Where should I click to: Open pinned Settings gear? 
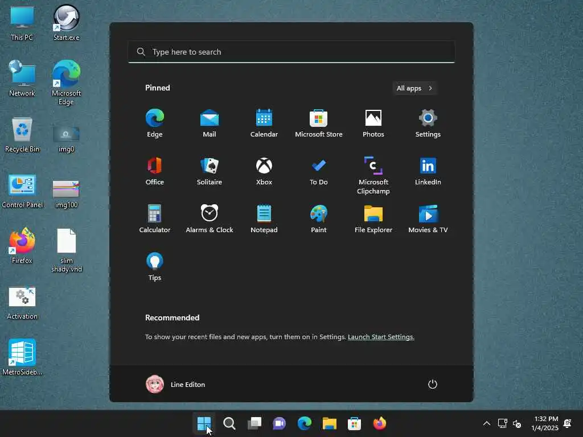pyautogui.click(x=428, y=123)
